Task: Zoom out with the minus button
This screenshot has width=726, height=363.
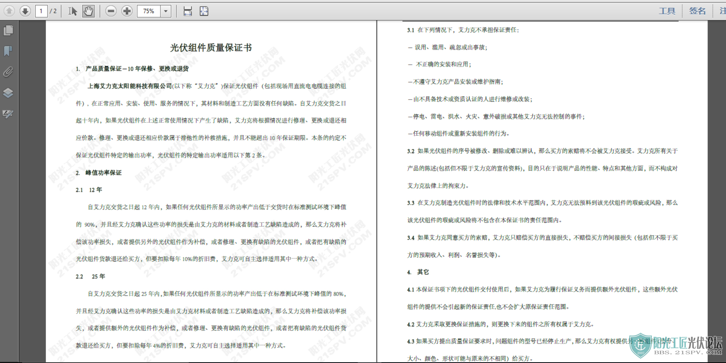Action: [x=111, y=11]
